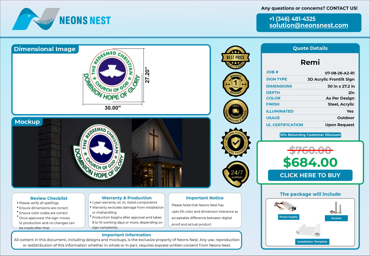Select the SIGN TYPE field label
Viewport: 370px width, 256px height.
(277, 79)
